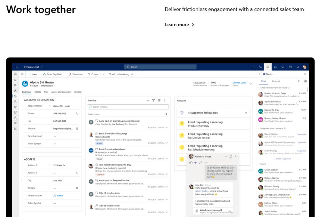Open command bar overflow ellipsis
328x217 pixels.
coord(138,74)
